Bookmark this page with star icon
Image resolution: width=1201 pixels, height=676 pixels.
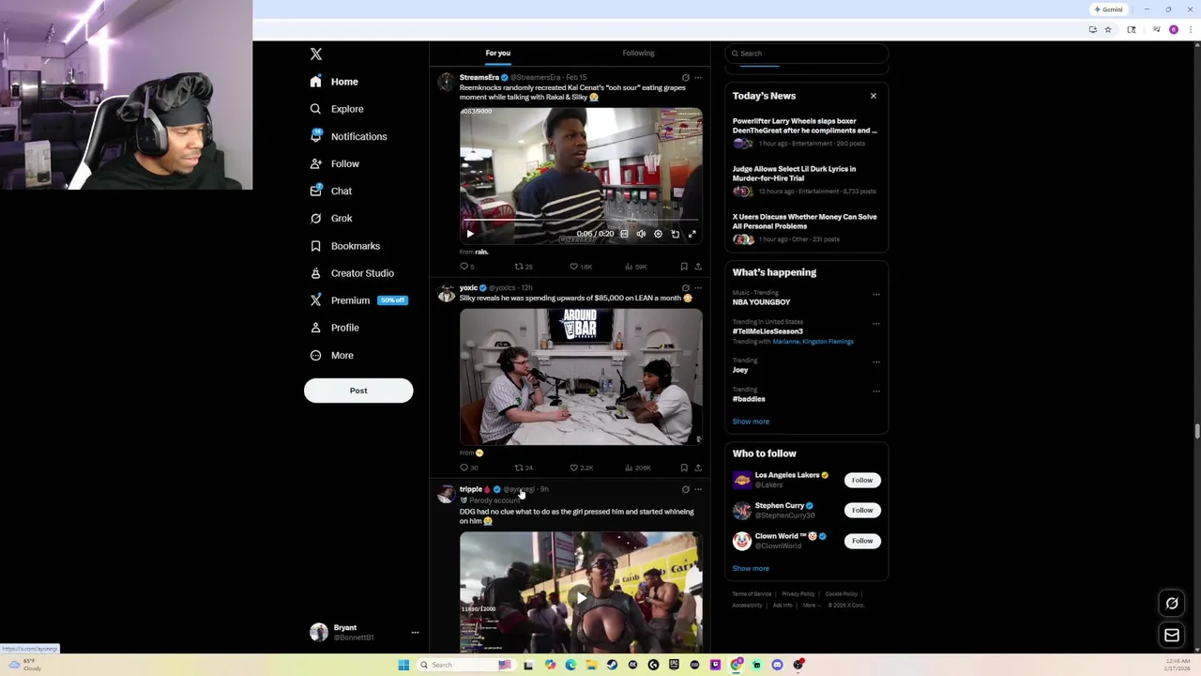[x=1108, y=30]
